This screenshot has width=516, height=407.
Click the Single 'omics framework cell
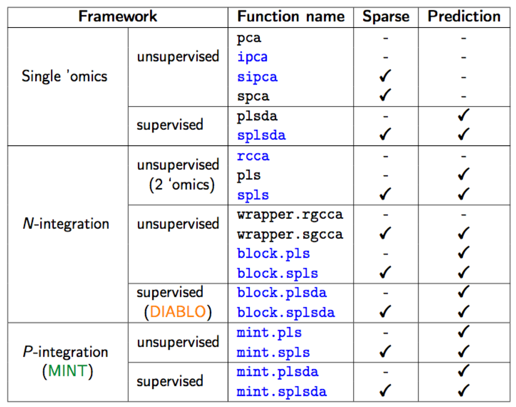(x=65, y=76)
